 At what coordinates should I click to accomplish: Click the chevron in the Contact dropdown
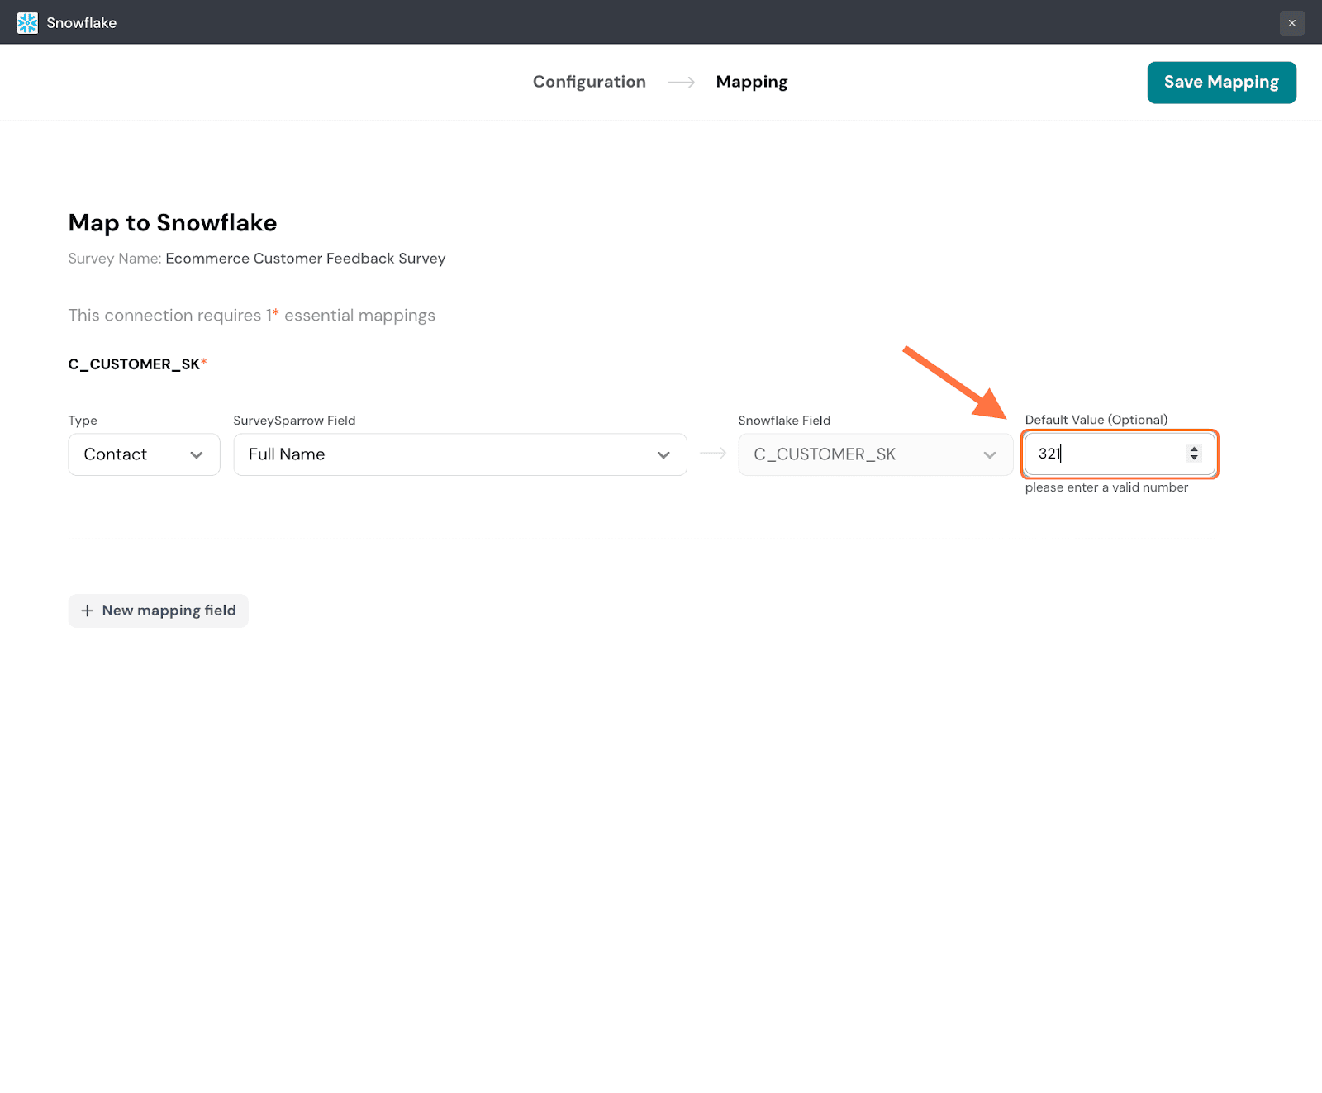pos(197,455)
